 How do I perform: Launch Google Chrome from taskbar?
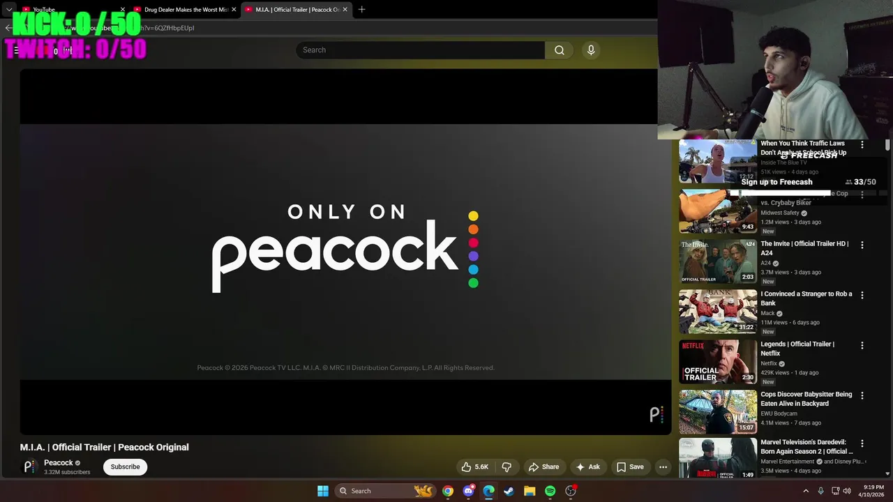448,491
